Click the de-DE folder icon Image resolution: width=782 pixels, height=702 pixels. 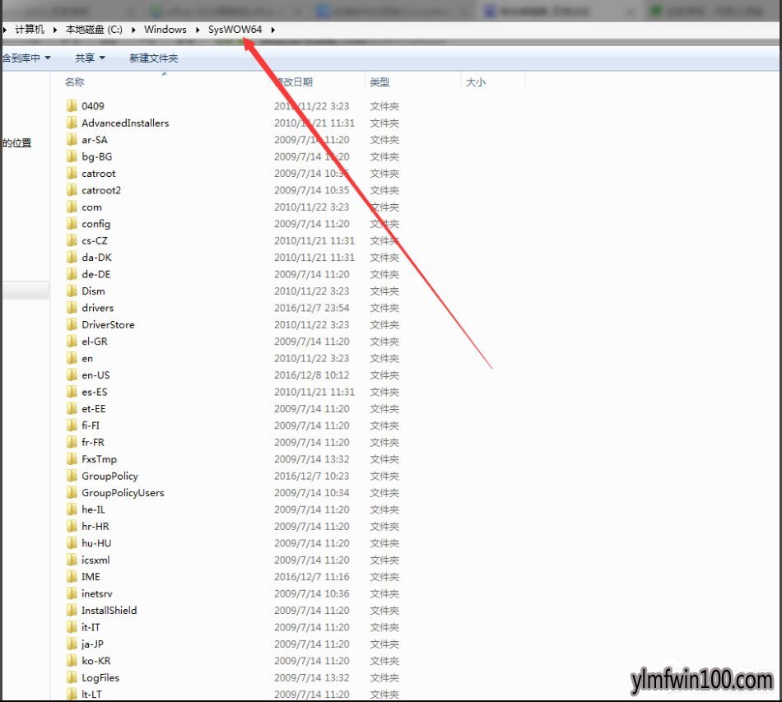pyautogui.click(x=72, y=274)
